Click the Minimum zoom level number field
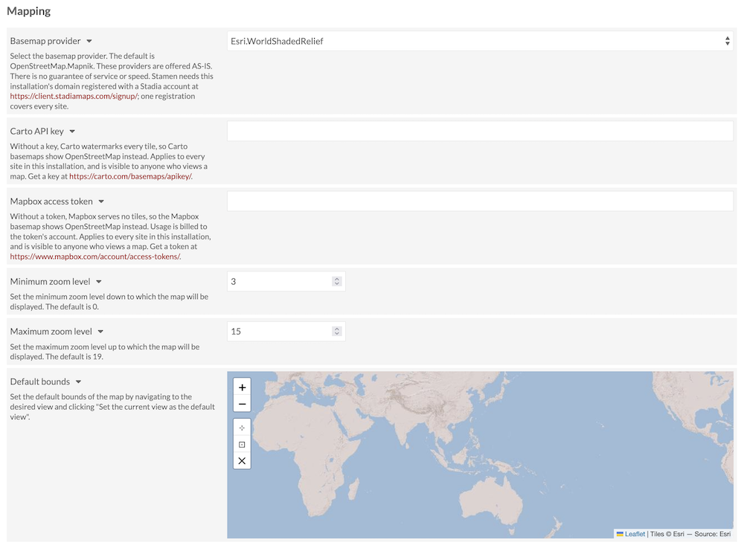 (286, 282)
